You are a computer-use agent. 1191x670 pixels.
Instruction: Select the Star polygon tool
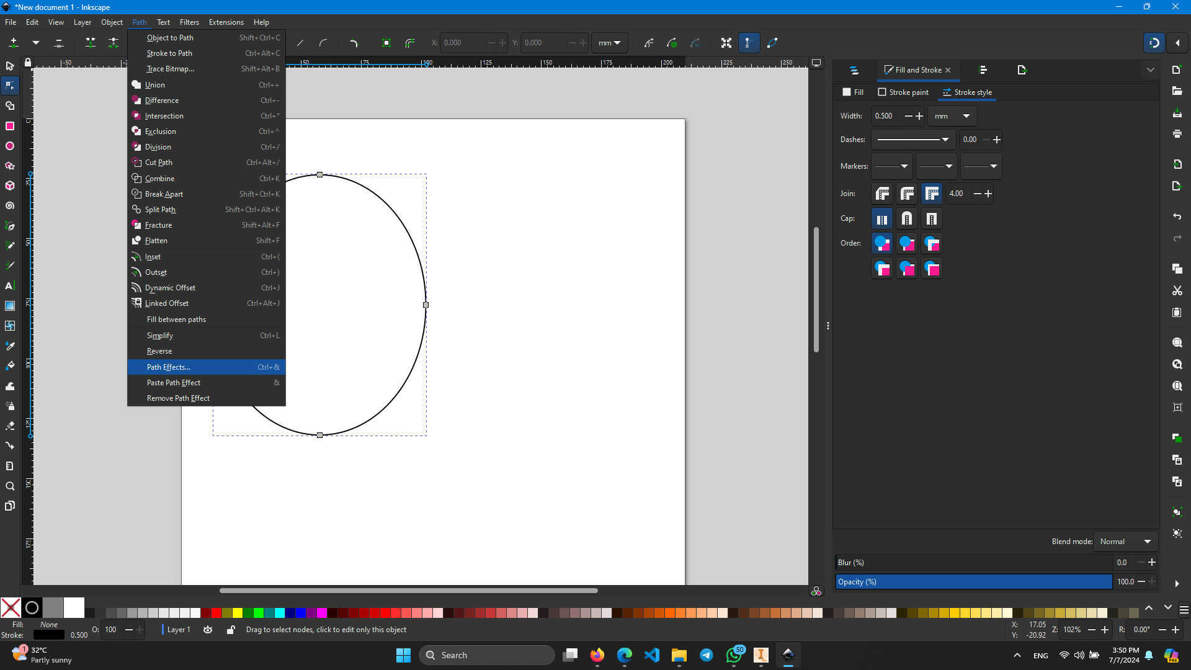[x=10, y=166]
